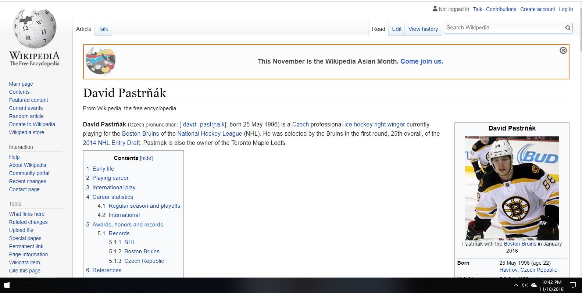This screenshot has height=293, width=582.
Task: Click the Come join us link
Action: [422, 61]
